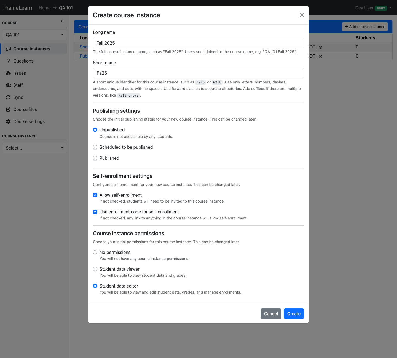Screen dimensions: 397x358
Task: Click the Add course instance button
Action: coord(365,27)
